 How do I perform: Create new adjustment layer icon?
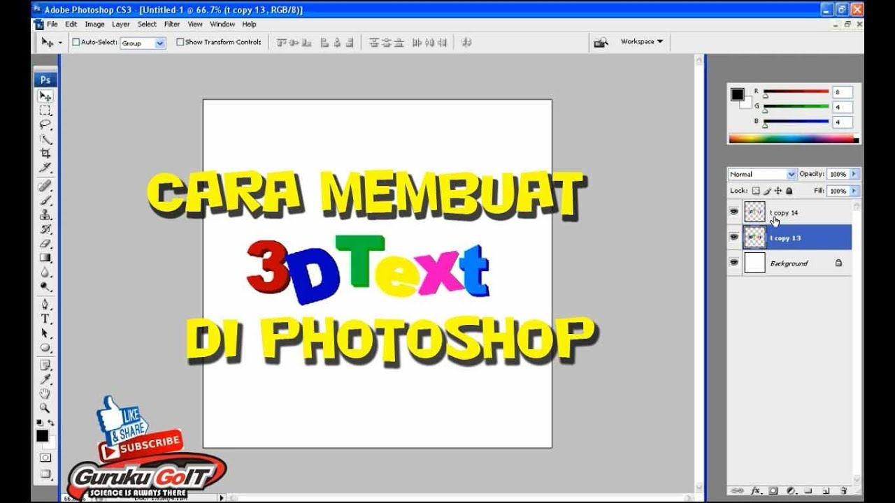(x=792, y=490)
